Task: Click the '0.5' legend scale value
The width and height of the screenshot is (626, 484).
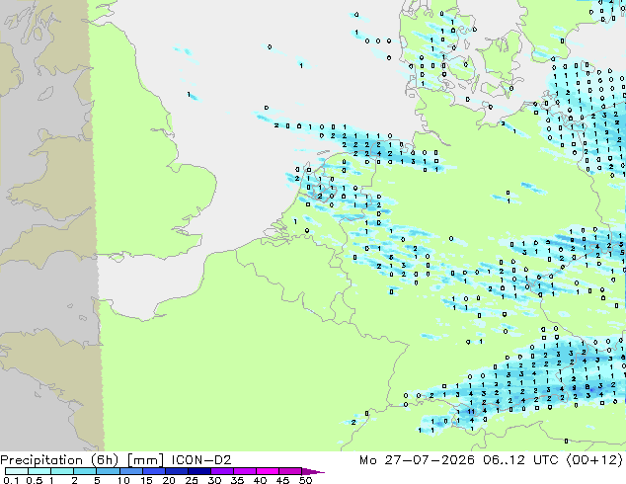Action: (34, 480)
